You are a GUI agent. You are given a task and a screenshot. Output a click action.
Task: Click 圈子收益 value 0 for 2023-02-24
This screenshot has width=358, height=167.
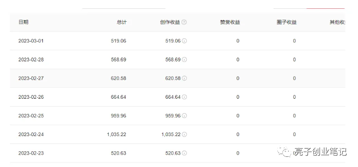click(x=294, y=135)
